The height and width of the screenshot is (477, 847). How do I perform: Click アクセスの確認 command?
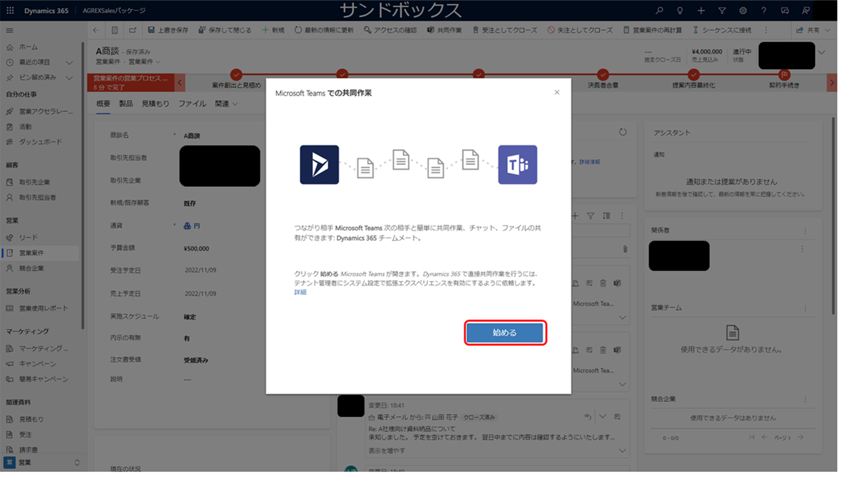click(x=390, y=30)
